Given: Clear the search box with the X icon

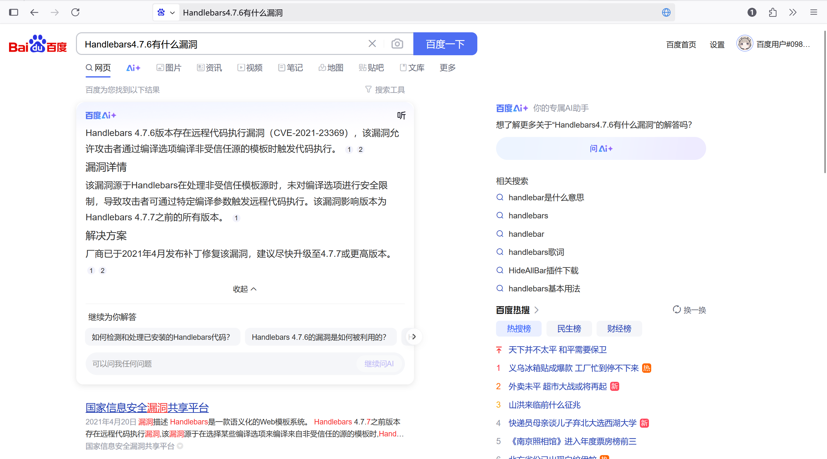Looking at the screenshot, I should pyautogui.click(x=372, y=44).
